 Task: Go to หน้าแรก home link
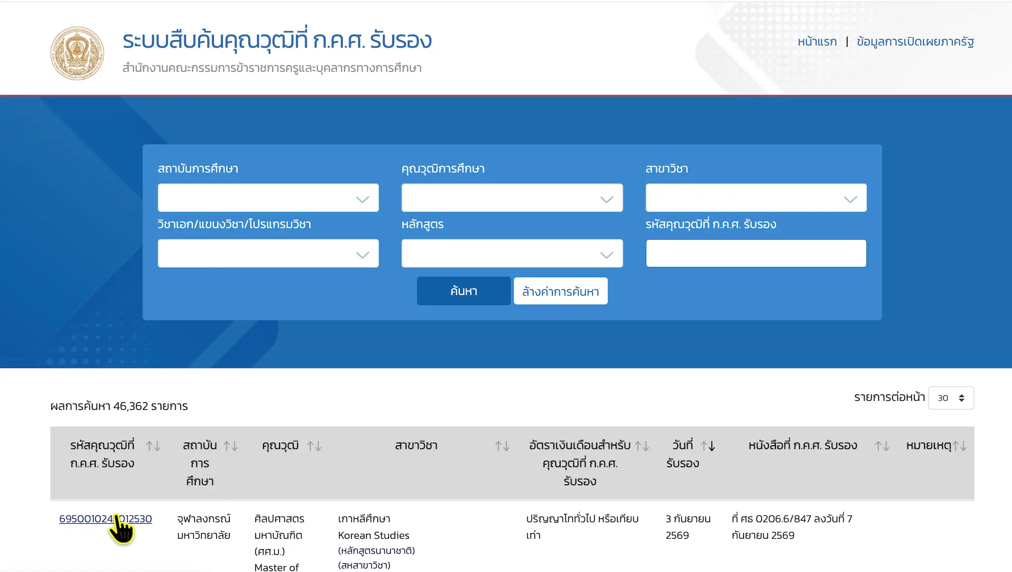(817, 41)
